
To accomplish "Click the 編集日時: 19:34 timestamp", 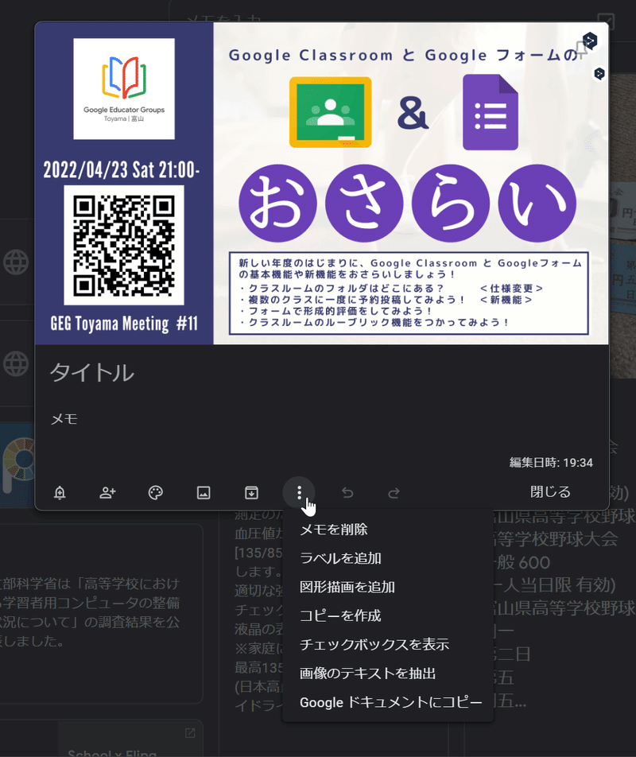I will point(551,463).
